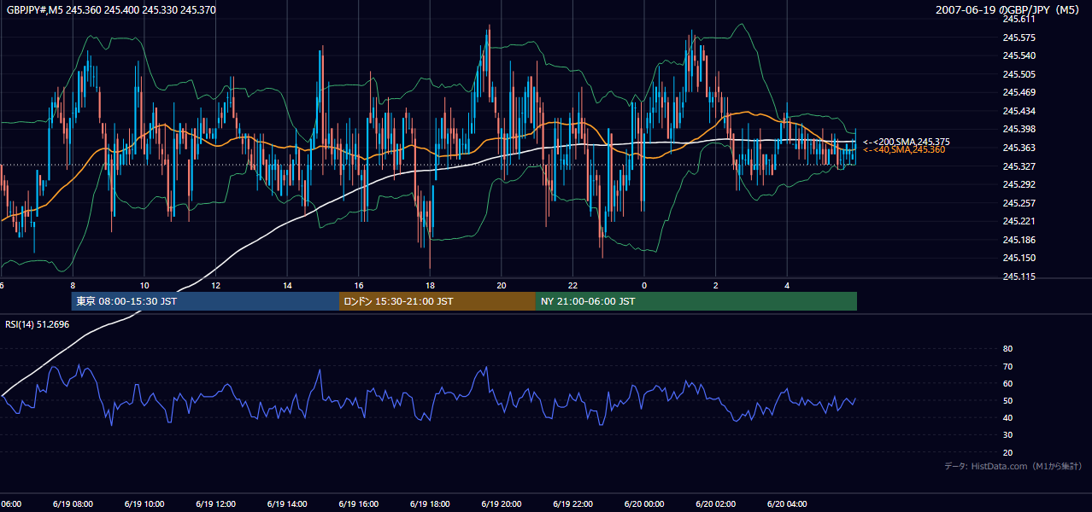Click the 6/20 02:00 date axis label
The width and height of the screenshot is (1092, 512).
coord(716,504)
